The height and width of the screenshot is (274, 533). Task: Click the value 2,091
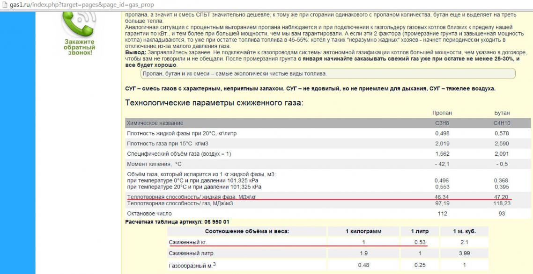click(x=502, y=154)
